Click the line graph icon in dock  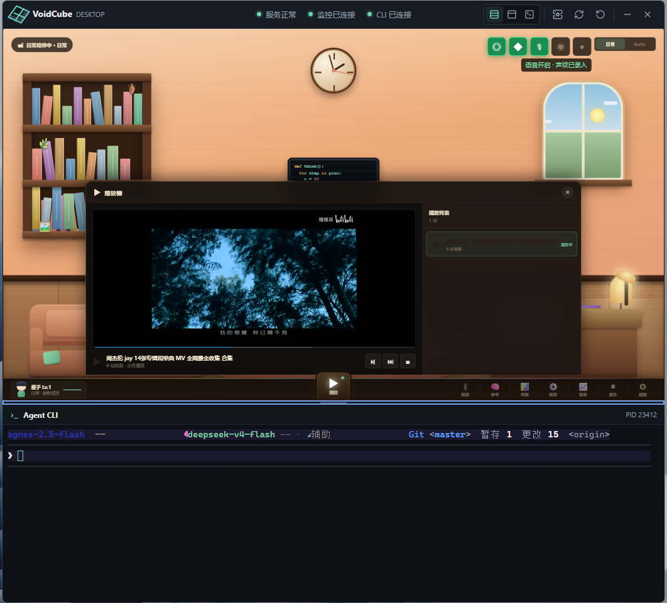pos(583,389)
